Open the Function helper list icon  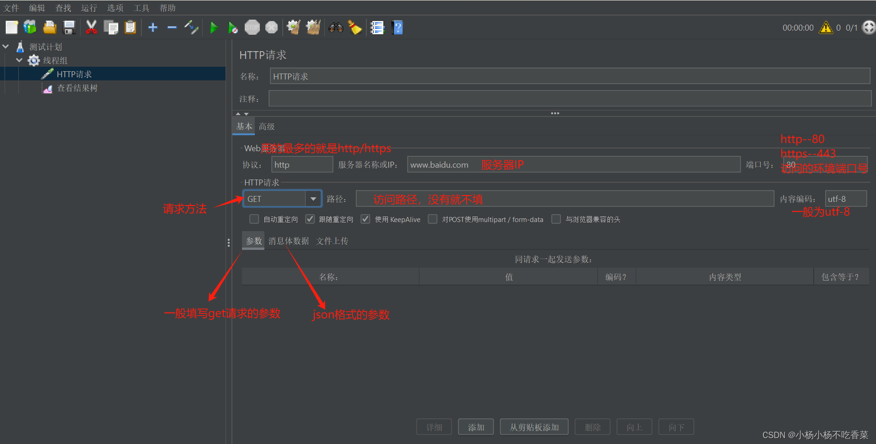point(377,27)
